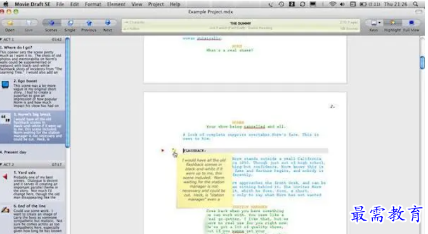
Task: Click the note icon next to FLASHBACK heading
Action: 174,150
